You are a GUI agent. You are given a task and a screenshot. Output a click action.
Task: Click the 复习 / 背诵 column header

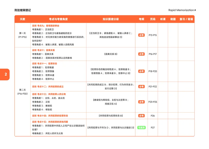186,19
